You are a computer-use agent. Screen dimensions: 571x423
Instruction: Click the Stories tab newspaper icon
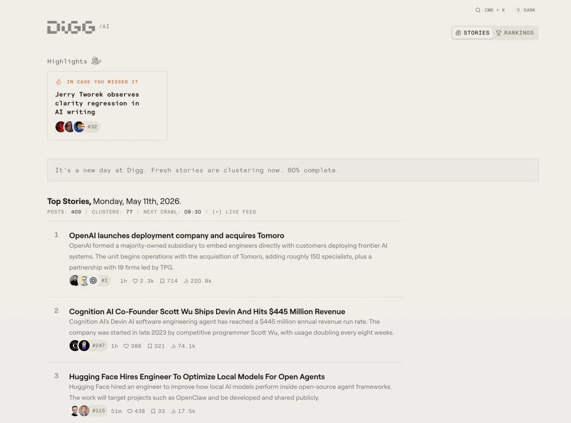point(458,33)
